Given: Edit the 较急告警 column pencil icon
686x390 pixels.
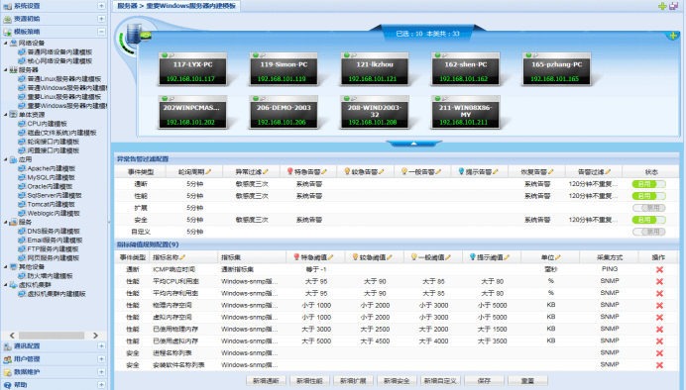Looking at the screenshot, I should point(382,172).
